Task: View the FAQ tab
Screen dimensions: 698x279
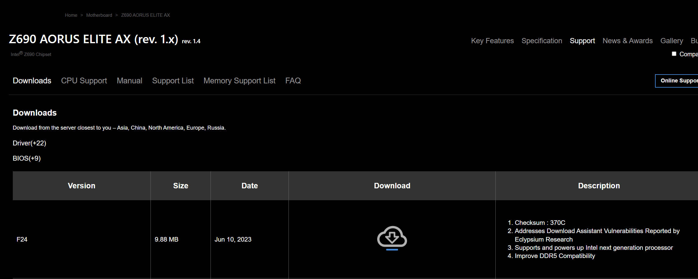Action: pyautogui.click(x=293, y=81)
